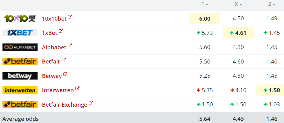Open the external-link icon next to 10x10bet
This screenshot has height=123, width=284.
pos(70,17)
